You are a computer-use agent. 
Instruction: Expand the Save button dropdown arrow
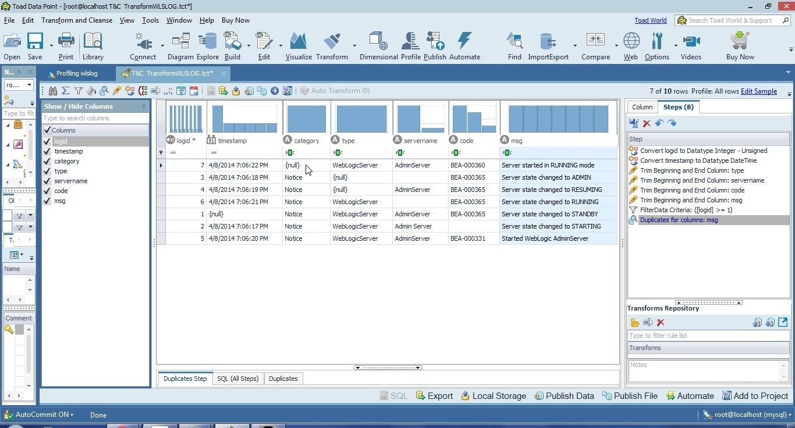click(51, 46)
